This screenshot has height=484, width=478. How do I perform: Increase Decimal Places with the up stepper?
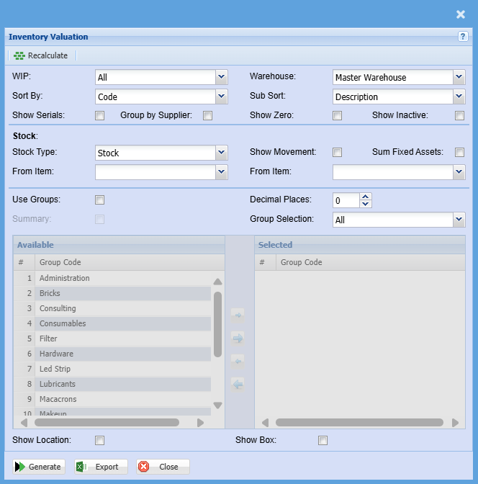click(366, 196)
